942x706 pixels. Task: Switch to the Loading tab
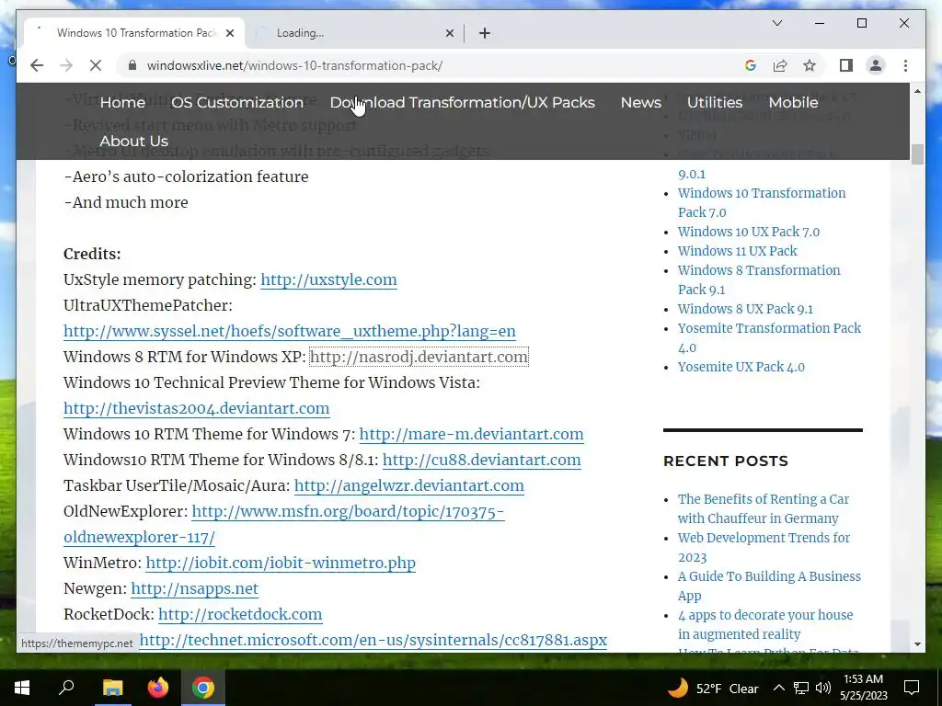tap(354, 33)
